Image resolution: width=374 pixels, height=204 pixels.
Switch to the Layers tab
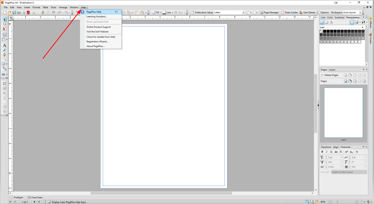332,70
